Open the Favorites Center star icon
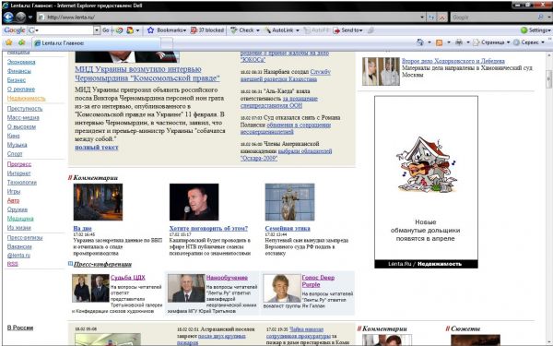 [9, 42]
